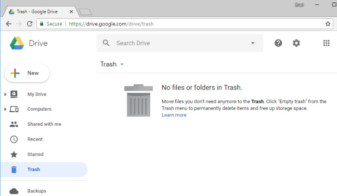Maximize the Chrome window
Image resolution: width=337 pixels, height=196 pixels.
[x=334, y=5]
